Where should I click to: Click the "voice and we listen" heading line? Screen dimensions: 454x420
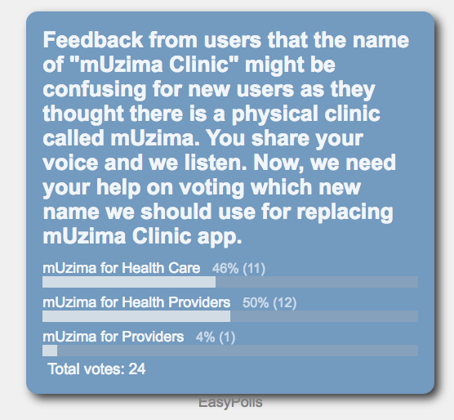[219, 163]
